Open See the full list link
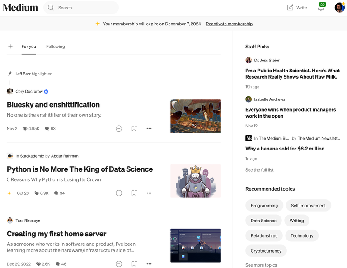This screenshot has width=347, height=268. point(259,170)
